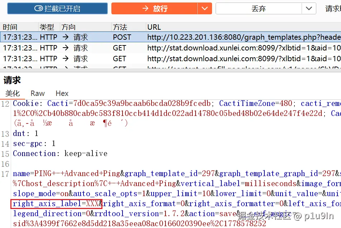Sort by the 时间 column header
The width and height of the screenshot is (341, 228).
coord(10,27)
